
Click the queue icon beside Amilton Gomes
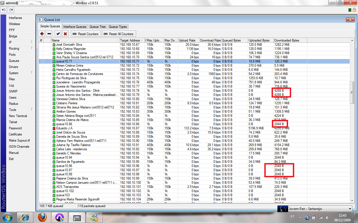(x=54, y=111)
